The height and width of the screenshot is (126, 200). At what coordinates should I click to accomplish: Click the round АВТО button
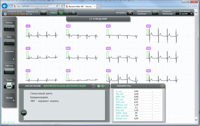click(x=24, y=113)
